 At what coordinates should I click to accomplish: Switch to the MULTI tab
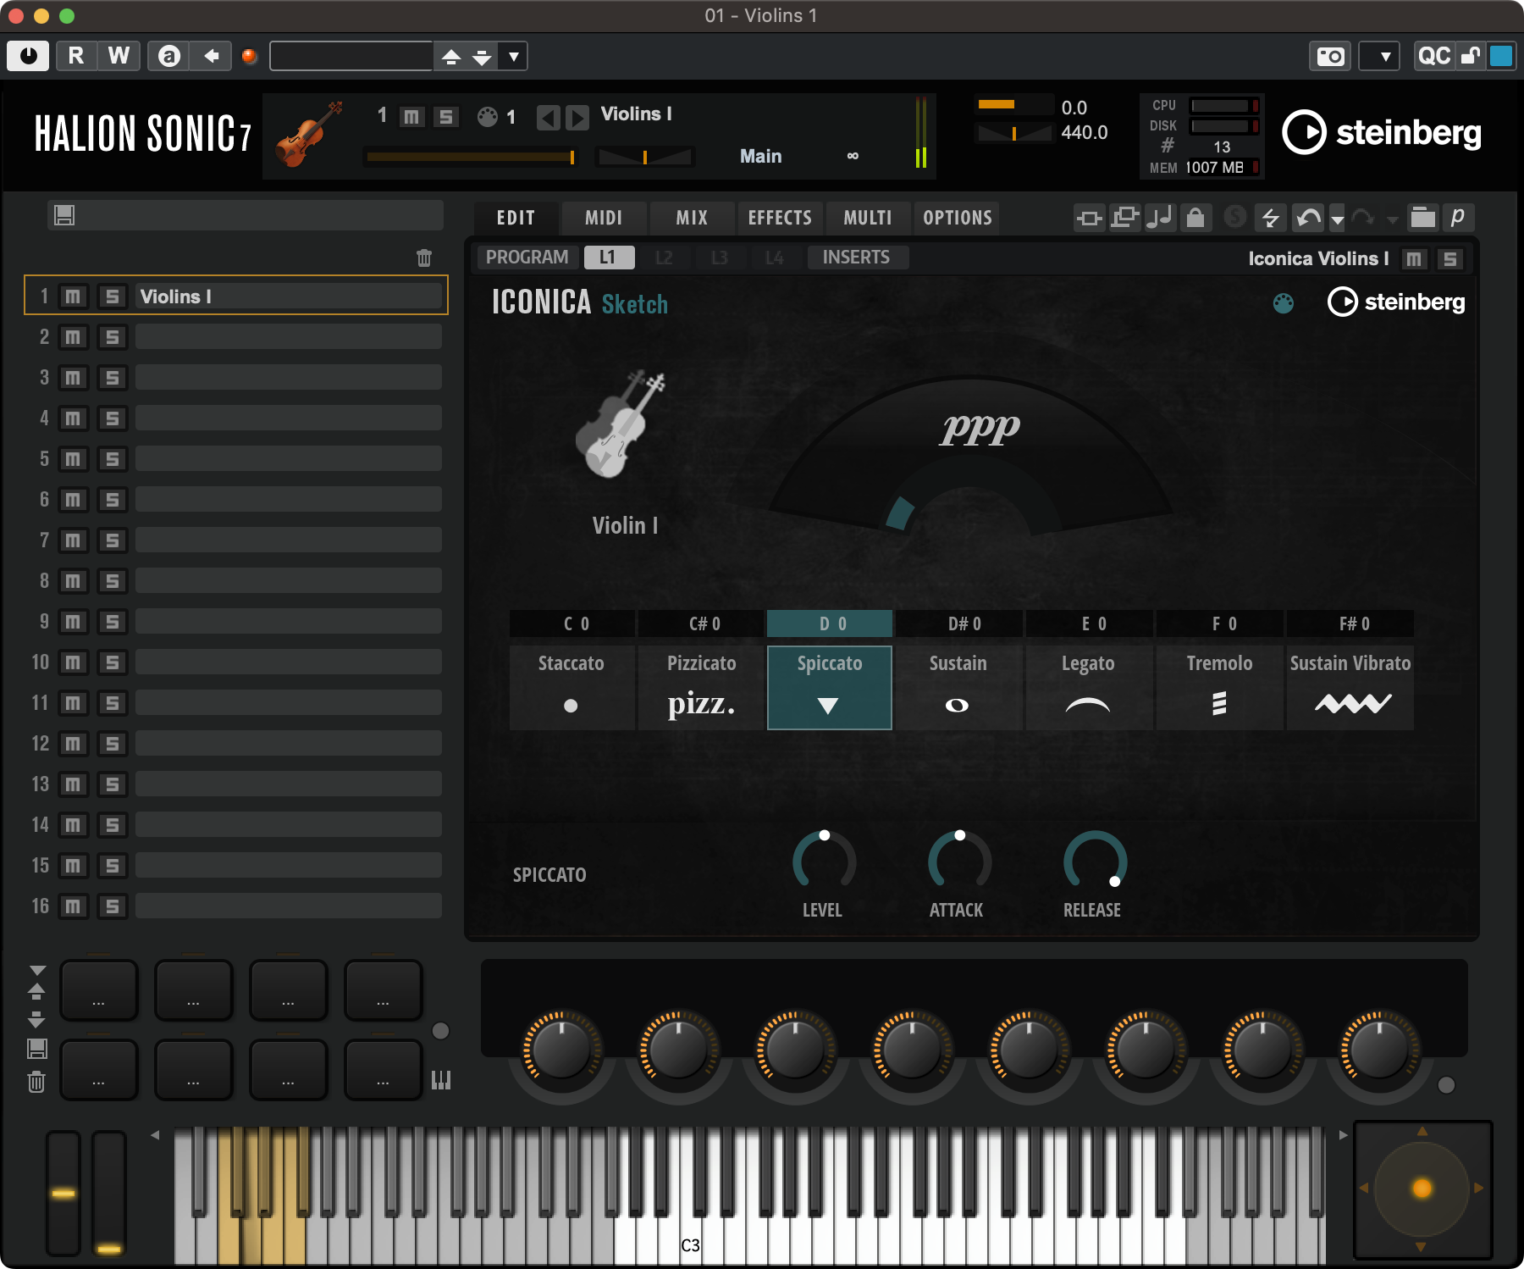coord(868,218)
